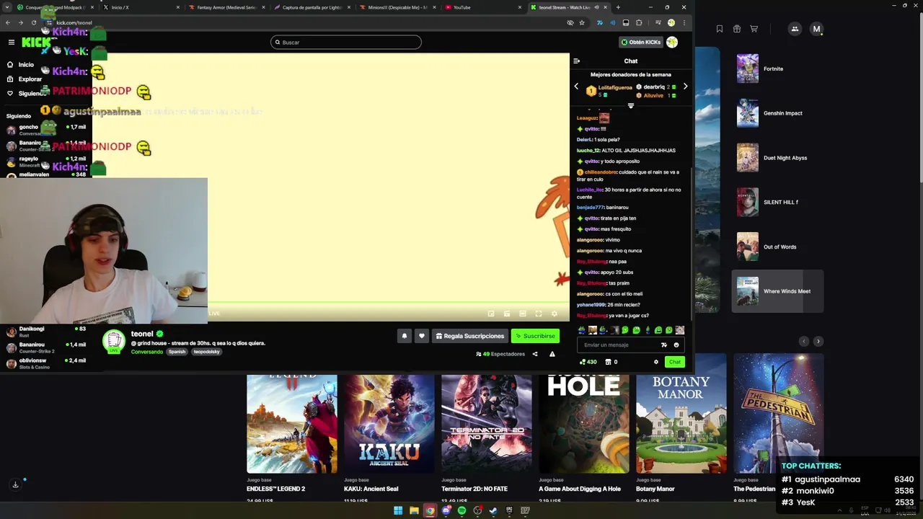
Task: Click the wishlist bookmark icon in the store window
Action: 720,29
